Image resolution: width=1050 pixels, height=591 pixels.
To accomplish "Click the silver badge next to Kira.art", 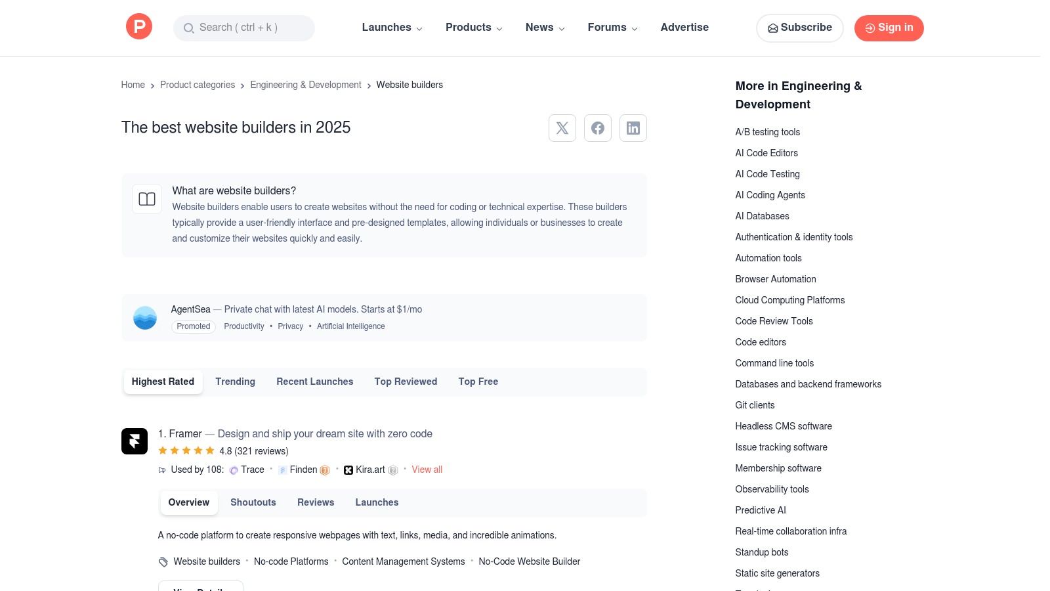I will click(x=393, y=470).
